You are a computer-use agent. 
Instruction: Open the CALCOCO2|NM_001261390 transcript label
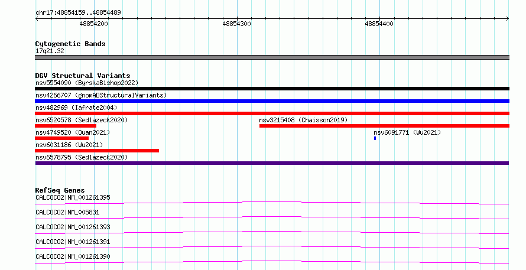point(73,256)
